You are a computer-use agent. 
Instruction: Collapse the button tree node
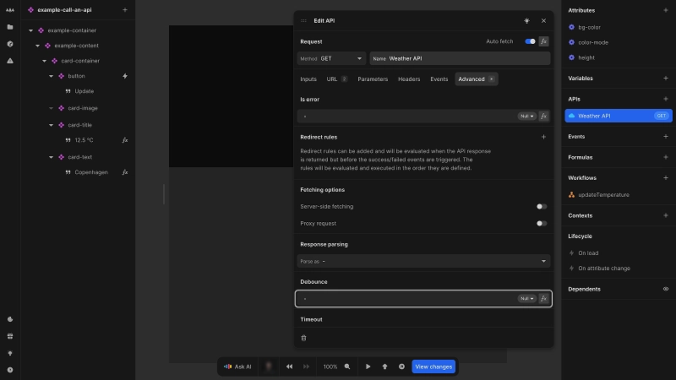51,76
